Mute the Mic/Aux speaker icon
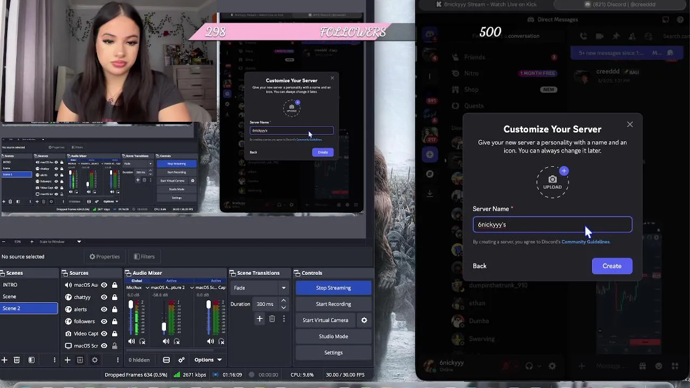The width and height of the screenshot is (690, 388). pos(132,341)
